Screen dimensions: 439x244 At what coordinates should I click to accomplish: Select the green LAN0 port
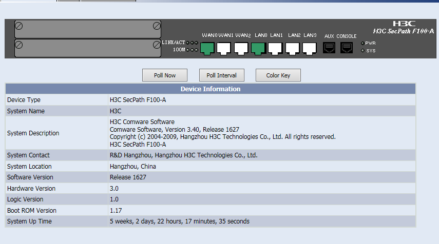pyautogui.click(x=258, y=48)
